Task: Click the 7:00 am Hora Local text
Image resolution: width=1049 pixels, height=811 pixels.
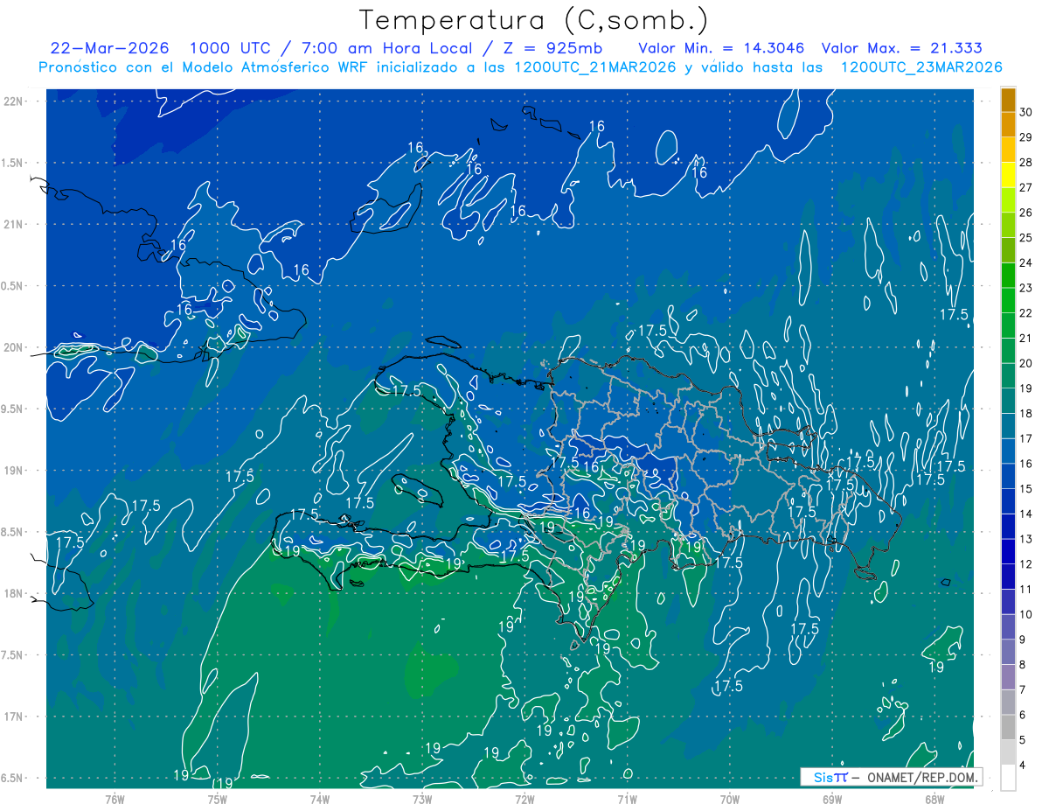Action: click(x=359, y=48)
